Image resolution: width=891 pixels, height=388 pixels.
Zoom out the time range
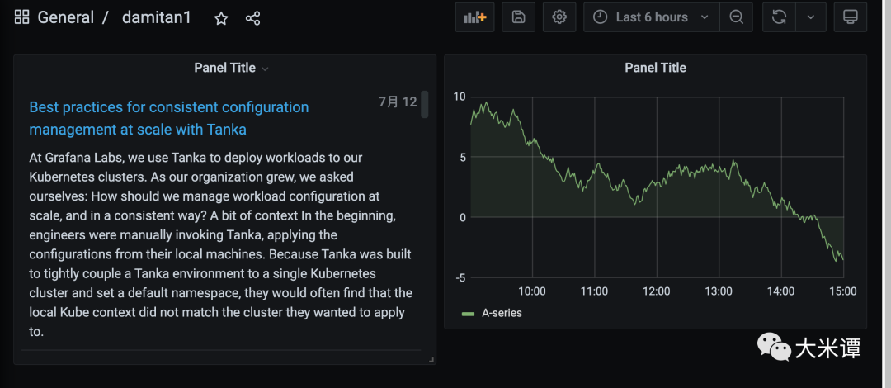(x=736, y=17)
